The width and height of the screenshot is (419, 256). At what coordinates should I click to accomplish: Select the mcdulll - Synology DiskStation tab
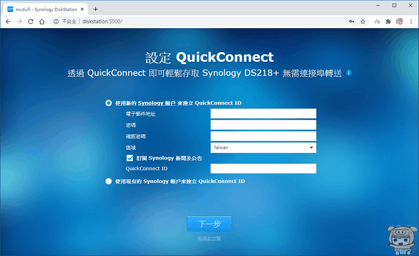[x=45, y=10]
